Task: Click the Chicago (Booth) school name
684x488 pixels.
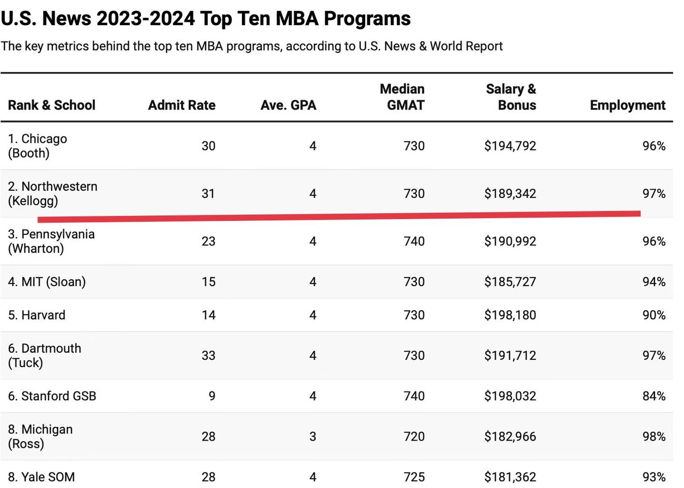Action: point(38,146)
